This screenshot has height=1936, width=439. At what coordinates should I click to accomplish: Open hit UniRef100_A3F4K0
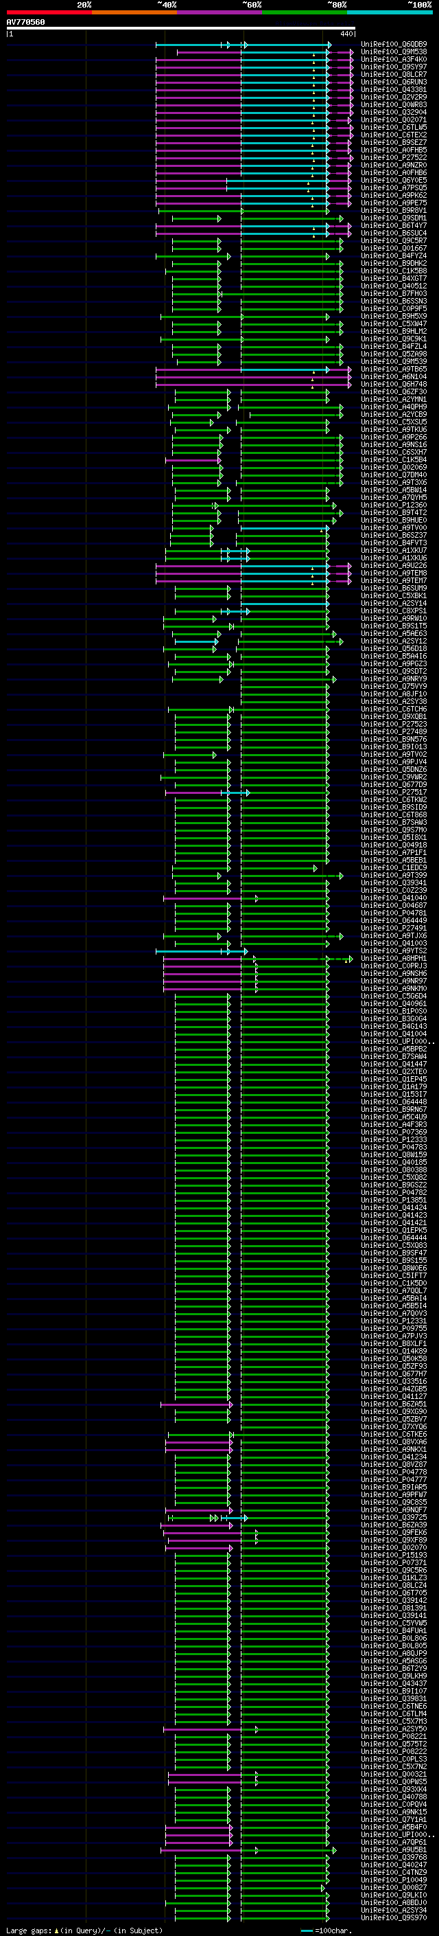(x=394, y=59)
